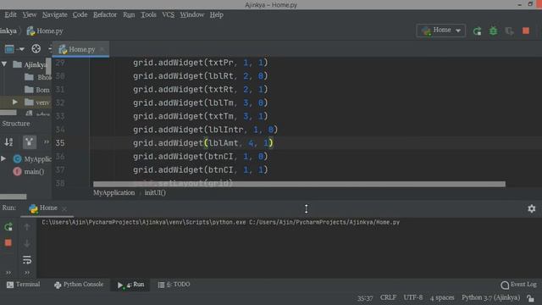The height and width of the screenshot is (305, 542).
Task: Click MyApplication in editor breadcrumb
Action: point(113,192)
